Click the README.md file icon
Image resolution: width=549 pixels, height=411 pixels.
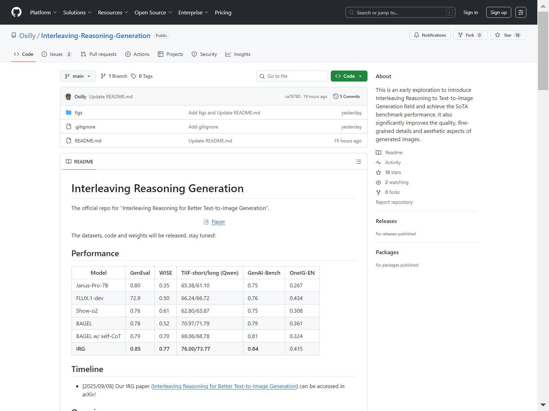[x=69, y=141]
